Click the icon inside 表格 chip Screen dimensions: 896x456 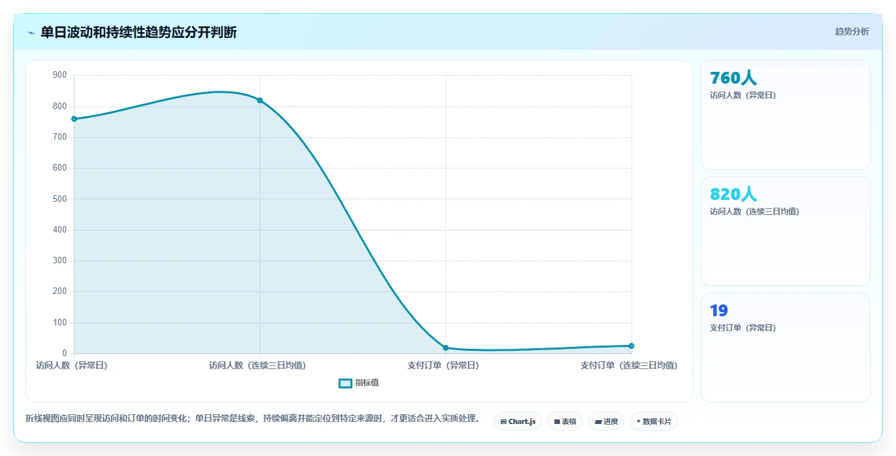[557, 422]
